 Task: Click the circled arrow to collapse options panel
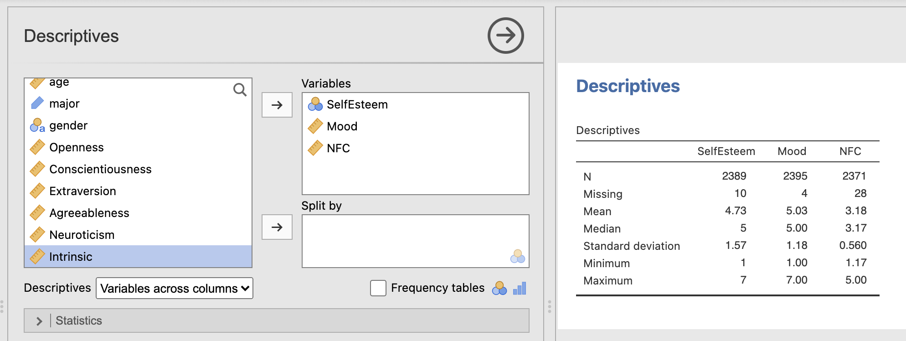pos(505,36)
